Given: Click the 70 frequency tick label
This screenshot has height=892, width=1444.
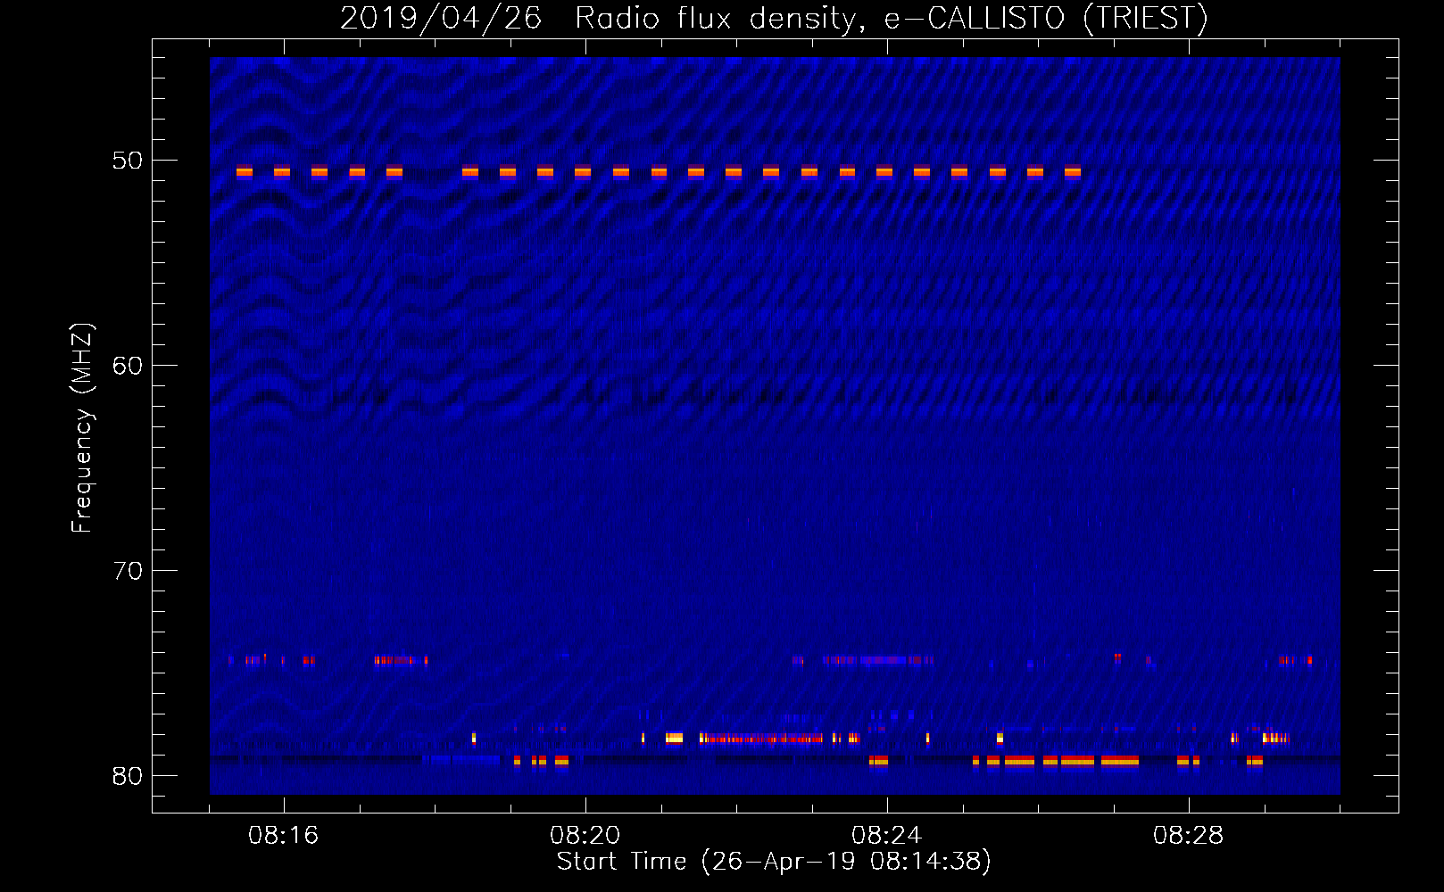Looking at the screenshot, I should [x=128, y=571].
